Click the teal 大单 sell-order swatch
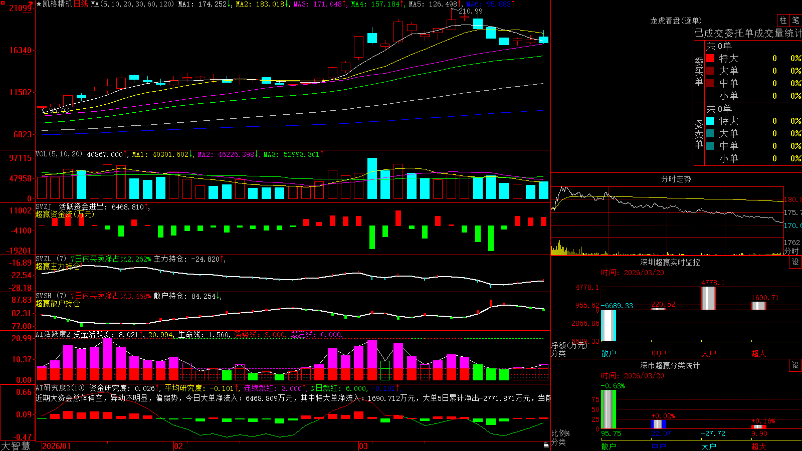Screen dimensions: 802x451 [x=710, y=133]
